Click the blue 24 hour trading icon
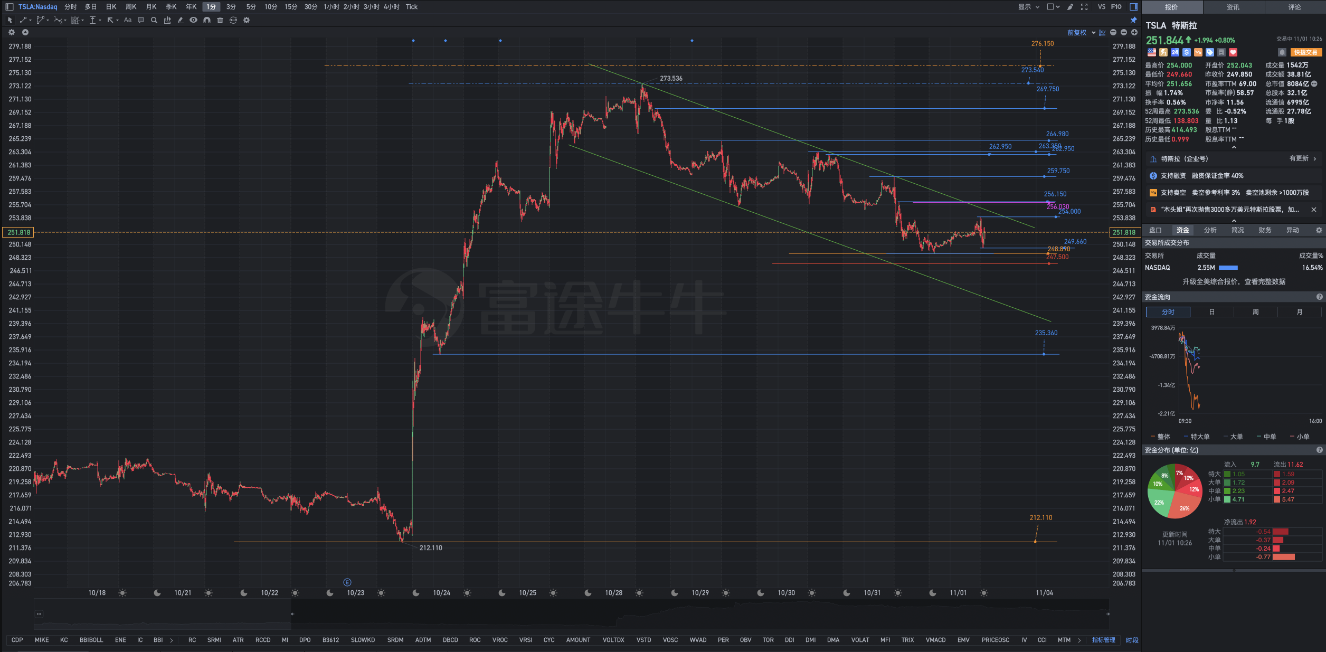This screenshot has width=1326, height=652. (1175, 52)
